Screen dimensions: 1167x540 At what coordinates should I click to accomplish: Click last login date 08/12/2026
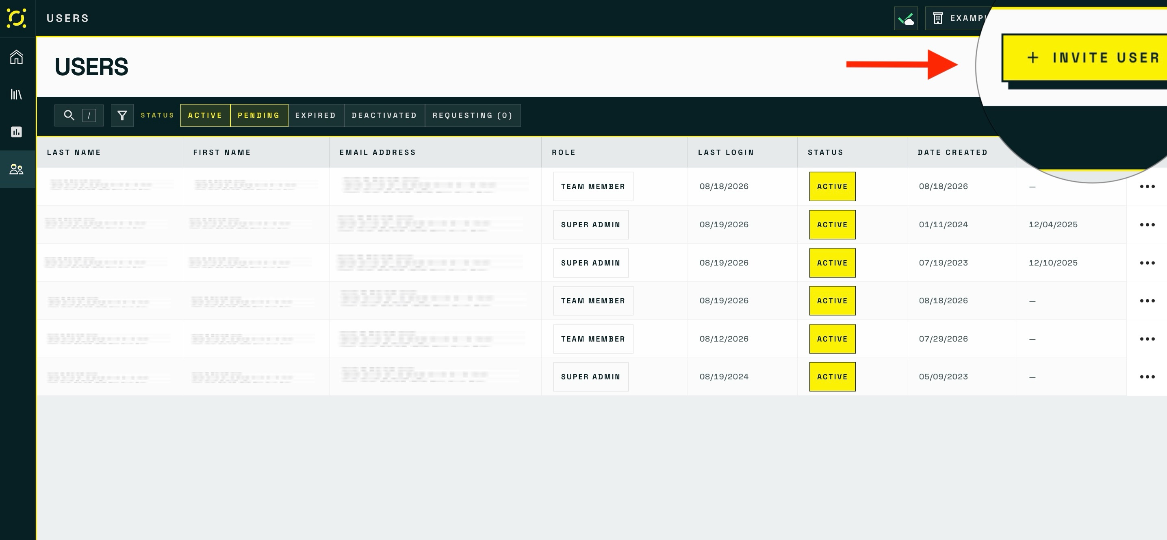(724, 339)
